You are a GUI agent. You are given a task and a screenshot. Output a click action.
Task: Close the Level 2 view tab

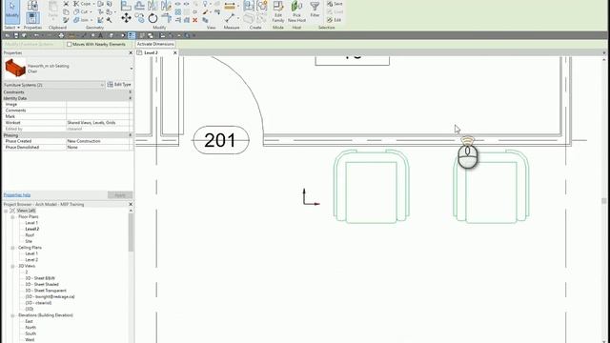tap(175, 52)
